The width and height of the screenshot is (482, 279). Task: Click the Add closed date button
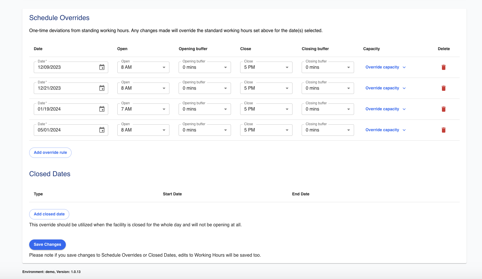[x=49, y=214]
